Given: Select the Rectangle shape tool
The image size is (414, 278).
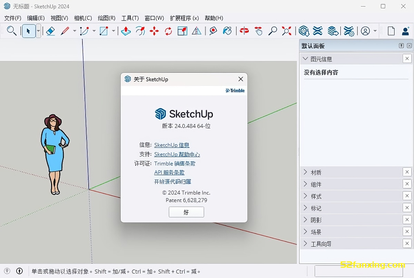Looking at the screenshot, I should (104, 31).
